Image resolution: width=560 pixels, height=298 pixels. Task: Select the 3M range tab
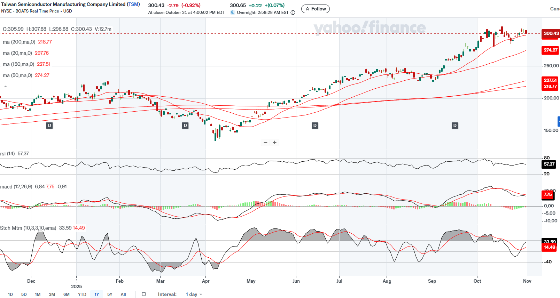[52, 294]
